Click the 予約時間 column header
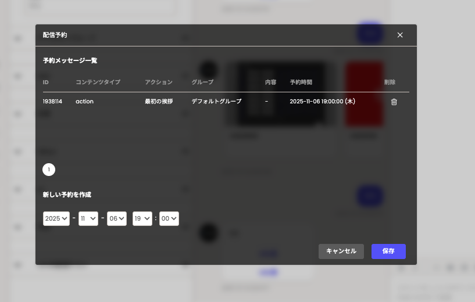The height and width of the screenshot is (302, 475). 301,82
